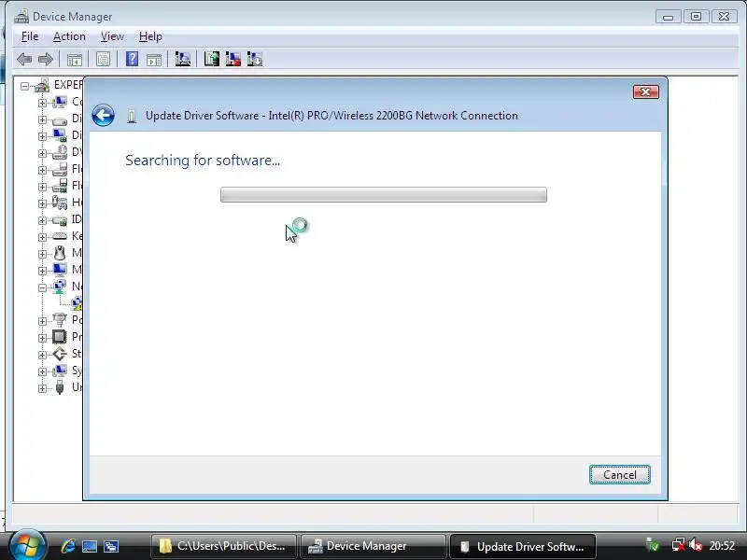Select the DVD drive icon in the tree
Image resolution: width=747 pixels, height=560 pixels.
pos(60,152)
